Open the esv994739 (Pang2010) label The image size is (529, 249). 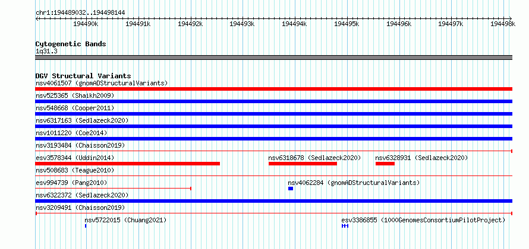pos(71,183)
